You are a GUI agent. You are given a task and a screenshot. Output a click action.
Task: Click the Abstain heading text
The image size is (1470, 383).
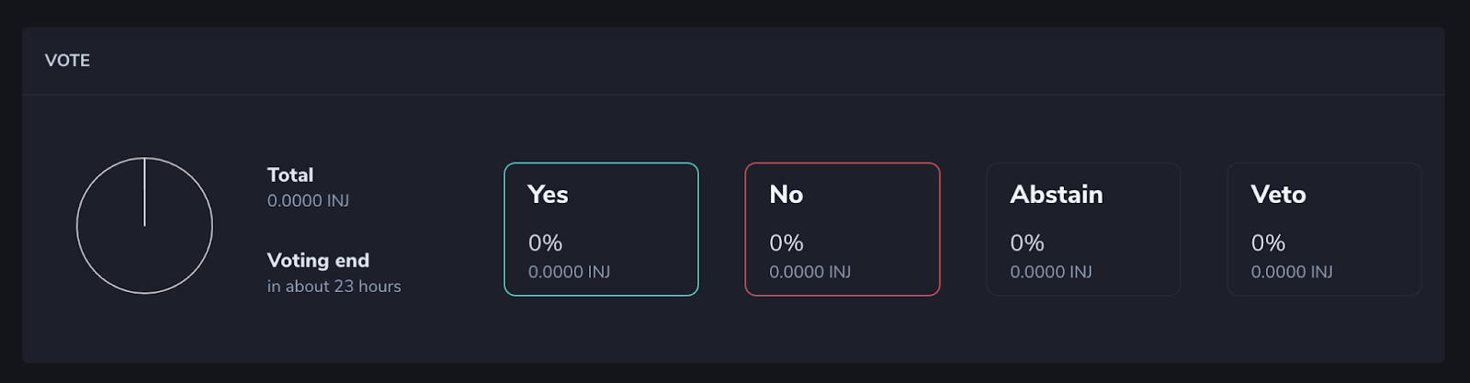point(1057,194)
